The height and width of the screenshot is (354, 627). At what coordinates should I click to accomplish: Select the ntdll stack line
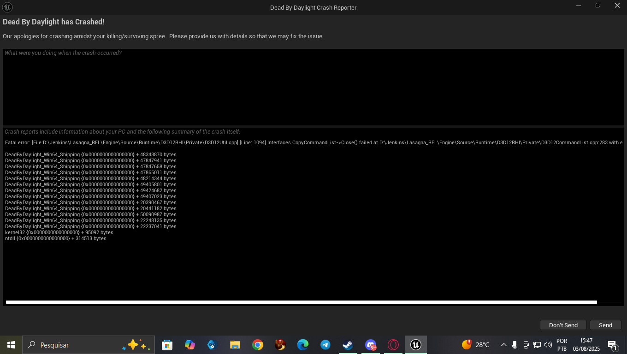coord(56,238)
